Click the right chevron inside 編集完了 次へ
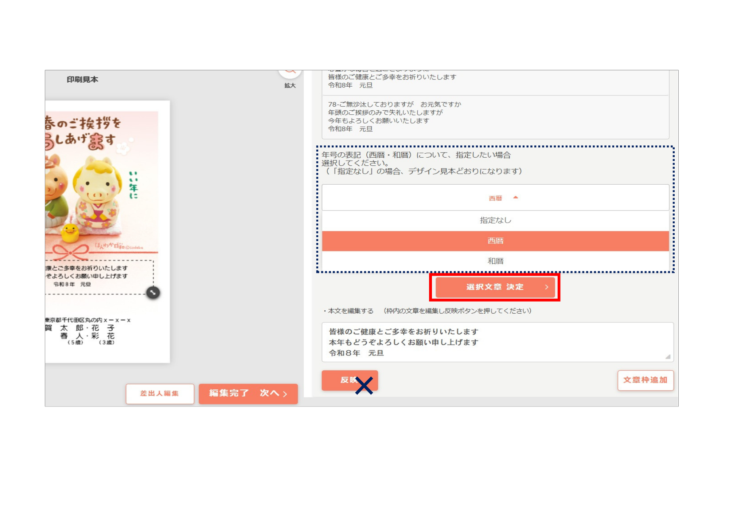 coord(286,393)
